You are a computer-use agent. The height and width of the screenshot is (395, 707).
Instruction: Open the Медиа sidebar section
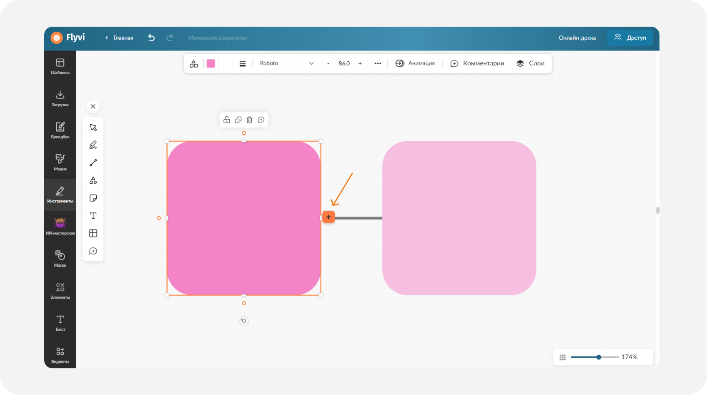click(x=60, y=162)
